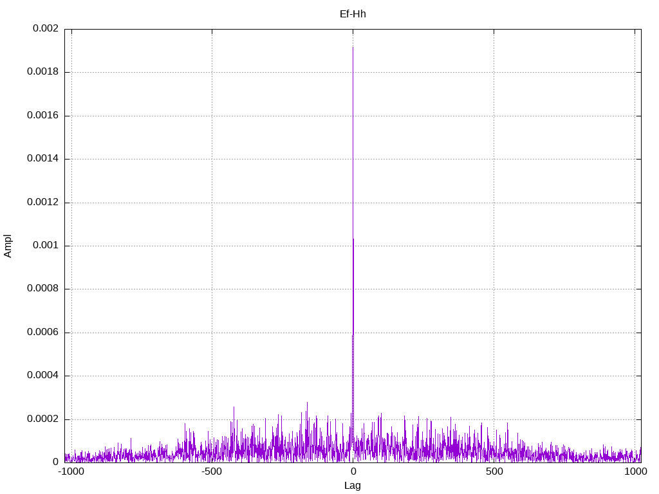
Task: Click the 0.0018 y-axis tick label
Action: [42, 72]
